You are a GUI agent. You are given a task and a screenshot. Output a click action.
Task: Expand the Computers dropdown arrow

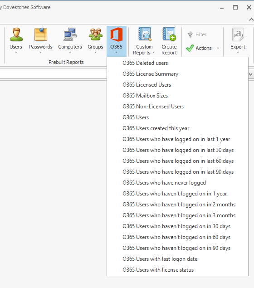(x=70, y=53)
